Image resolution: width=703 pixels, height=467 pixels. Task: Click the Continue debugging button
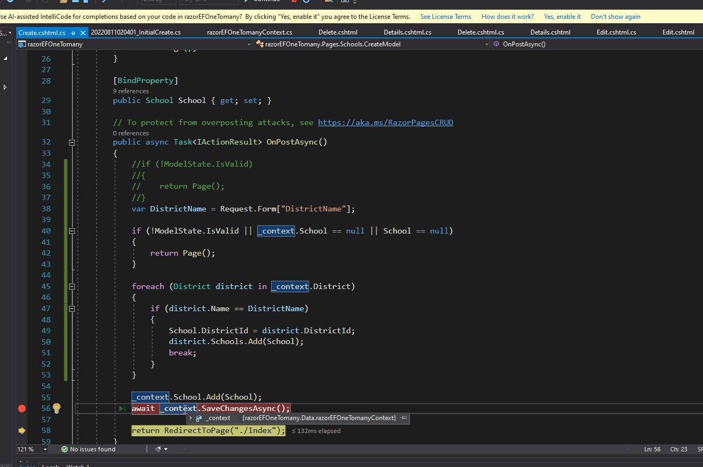[264, 2]
